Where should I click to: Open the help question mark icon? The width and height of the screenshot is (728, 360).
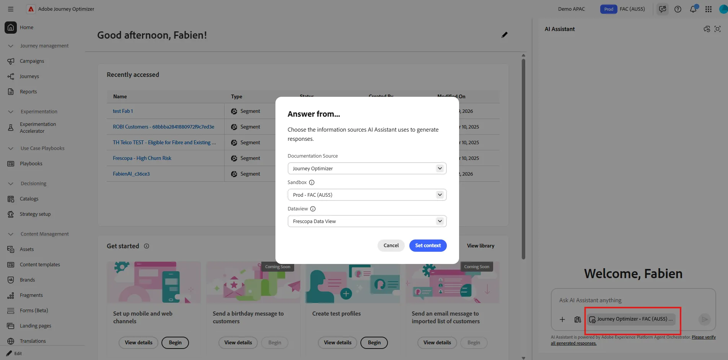tap(678, 9)
